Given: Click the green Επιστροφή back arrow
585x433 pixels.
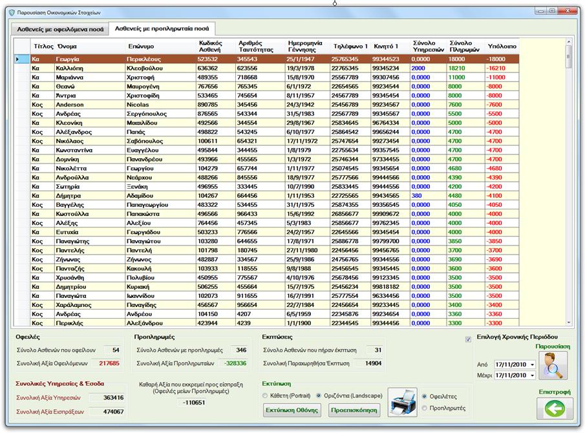Looking at the screenshot, I should (x=554, y=408).
